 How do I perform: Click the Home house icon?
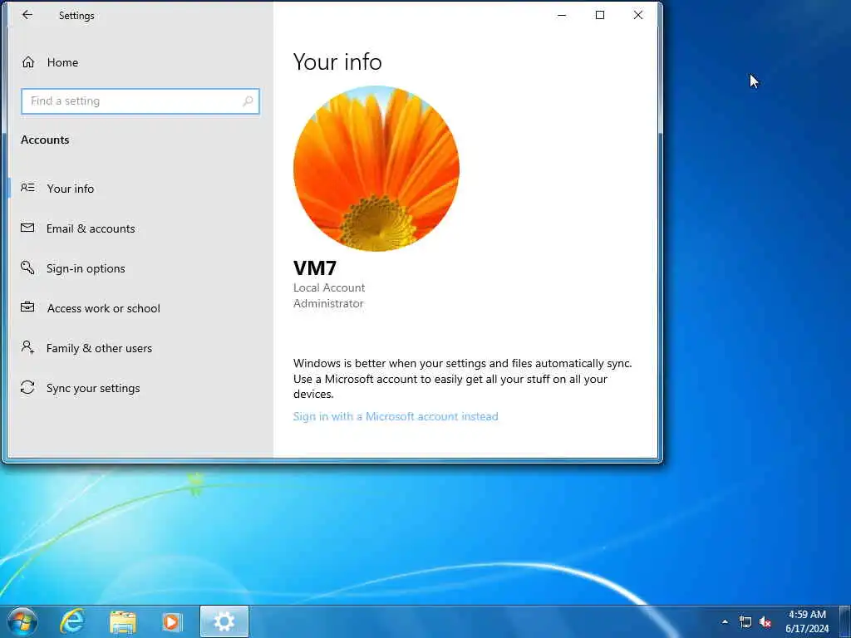coord(28,62)
